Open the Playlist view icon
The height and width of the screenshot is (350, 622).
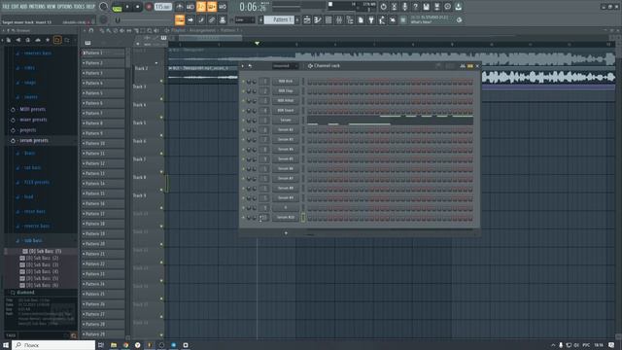(307, 19)
